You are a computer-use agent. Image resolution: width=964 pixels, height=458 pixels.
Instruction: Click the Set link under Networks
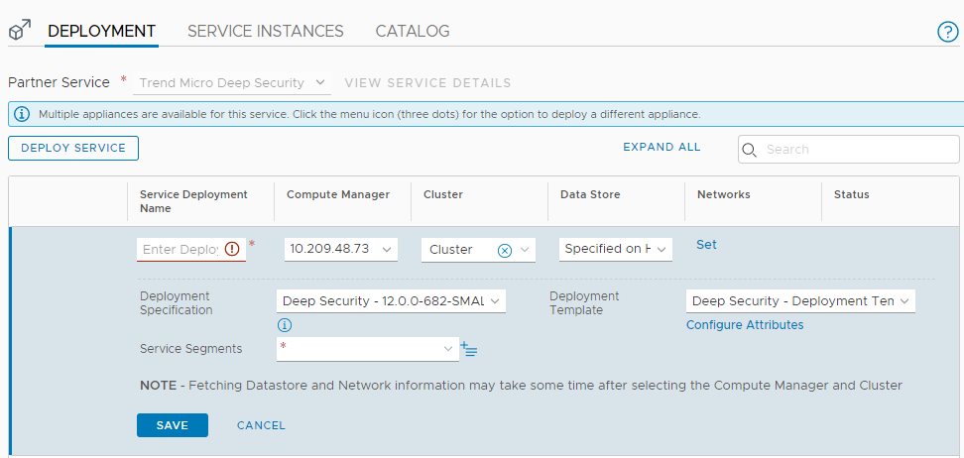click(x=706, y=245)
